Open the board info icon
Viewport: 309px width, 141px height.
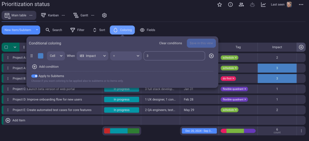click(230, 5)
